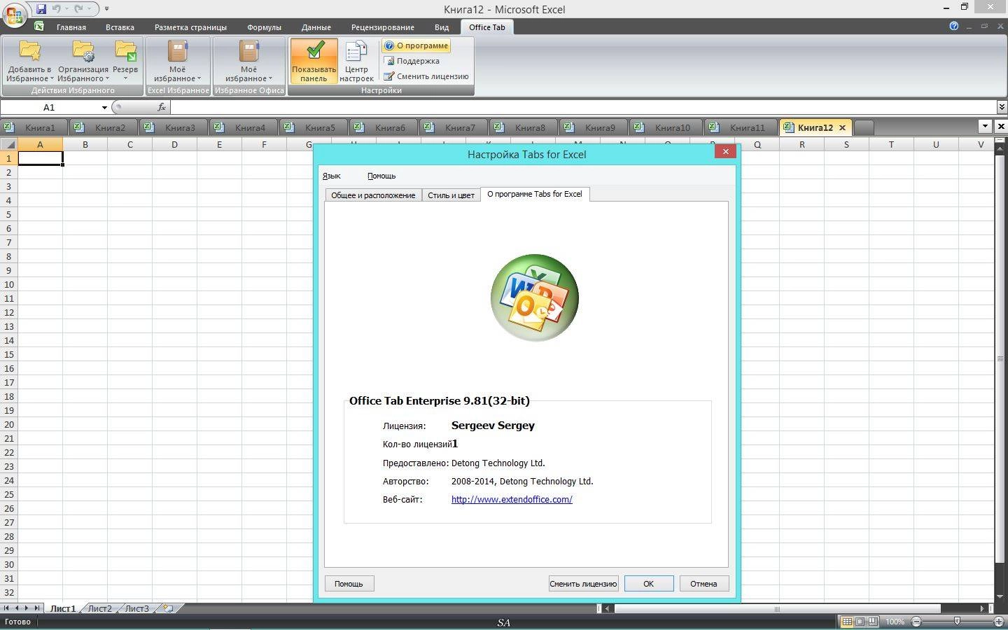1008x630 pixels.
Task: Customize quick access toolbar dropdown
Action: pyautogui.click(x=106, y=9)
